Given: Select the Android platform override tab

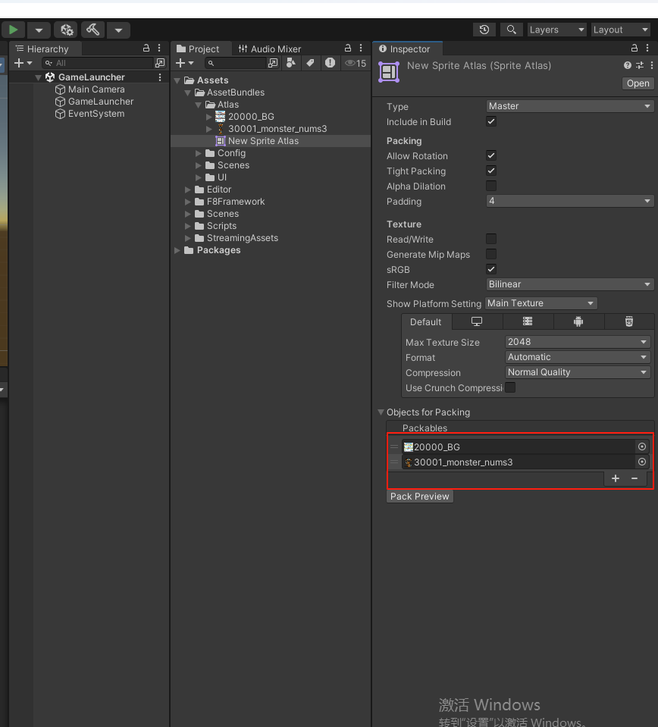Looking at the screenshot, I should (578, 321).
